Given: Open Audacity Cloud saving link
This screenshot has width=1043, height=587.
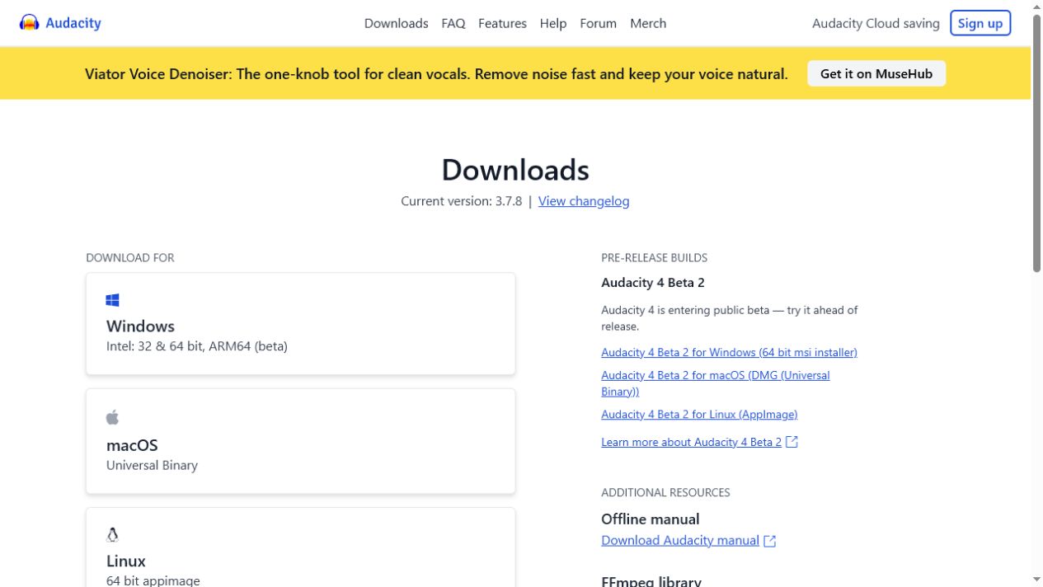Looking at the screenshot, I should point(876,23).
